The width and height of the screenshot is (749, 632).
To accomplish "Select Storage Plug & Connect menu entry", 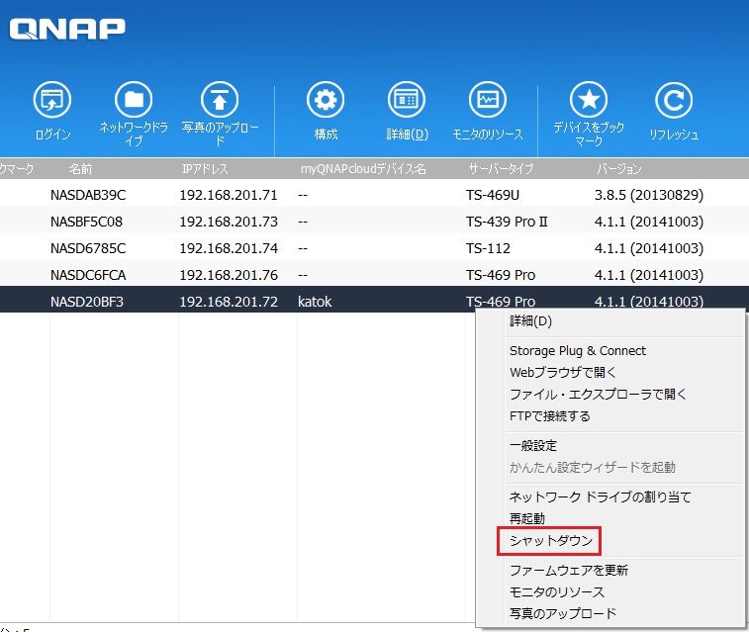I will point(578,351).
